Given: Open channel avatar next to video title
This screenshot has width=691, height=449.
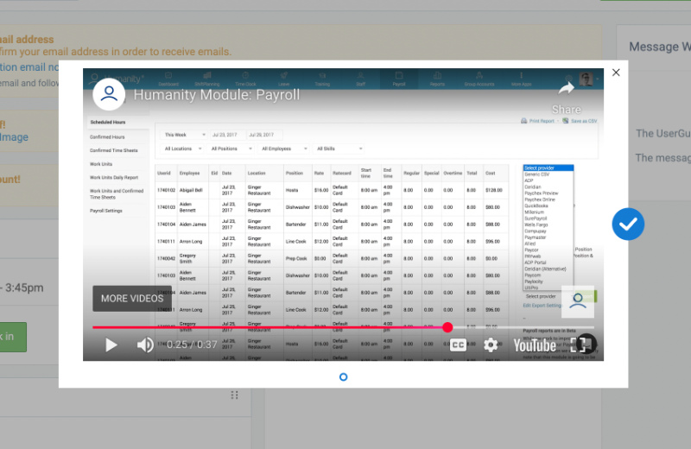Looking at the screenshot, I should 109,94.
